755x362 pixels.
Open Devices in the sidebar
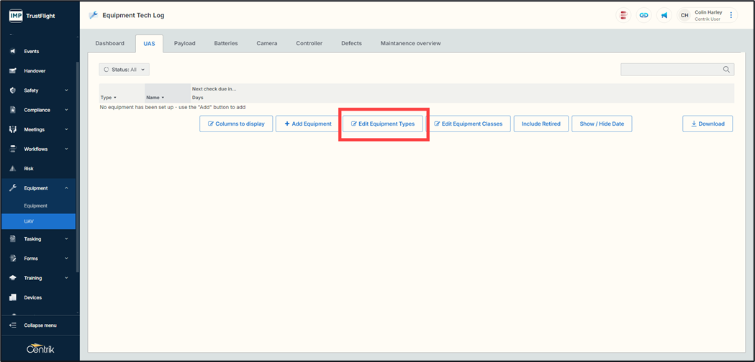coord(32,297)
